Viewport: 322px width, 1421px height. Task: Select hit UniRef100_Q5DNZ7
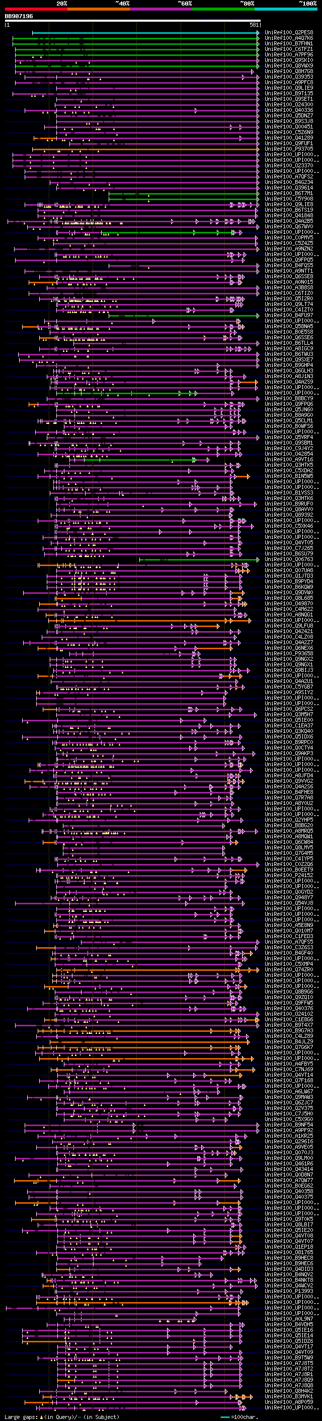click(x=288, y=116)
